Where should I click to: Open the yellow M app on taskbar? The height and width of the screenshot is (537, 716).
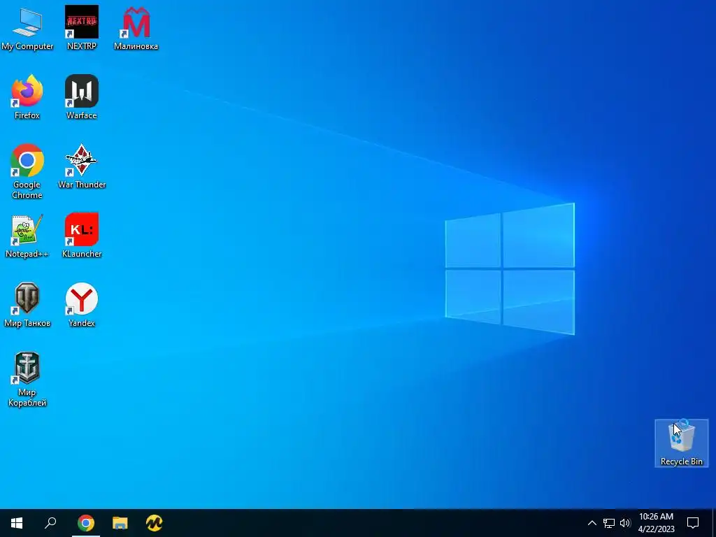coord(155,523)
